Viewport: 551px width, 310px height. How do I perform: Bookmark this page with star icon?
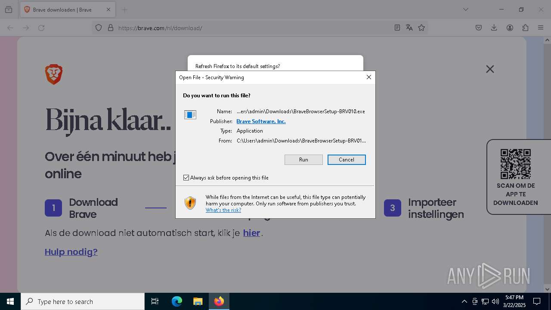tap(421, 28)
